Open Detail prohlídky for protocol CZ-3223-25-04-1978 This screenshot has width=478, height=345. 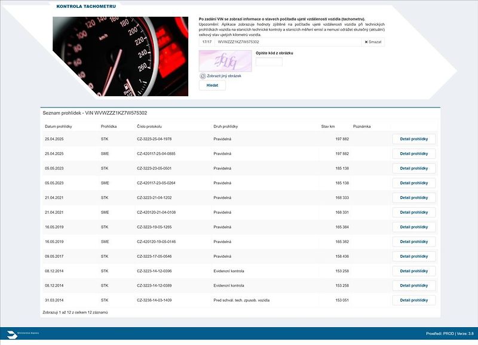(x=413, y=139)
